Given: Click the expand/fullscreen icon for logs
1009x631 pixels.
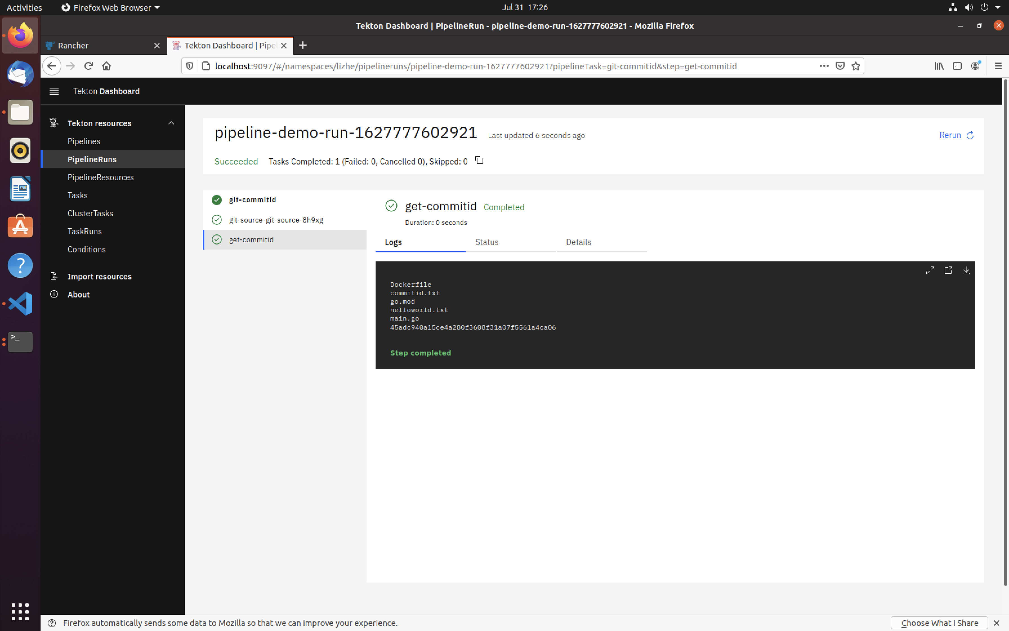Looking at the screenshot, I should coord(930,270).
